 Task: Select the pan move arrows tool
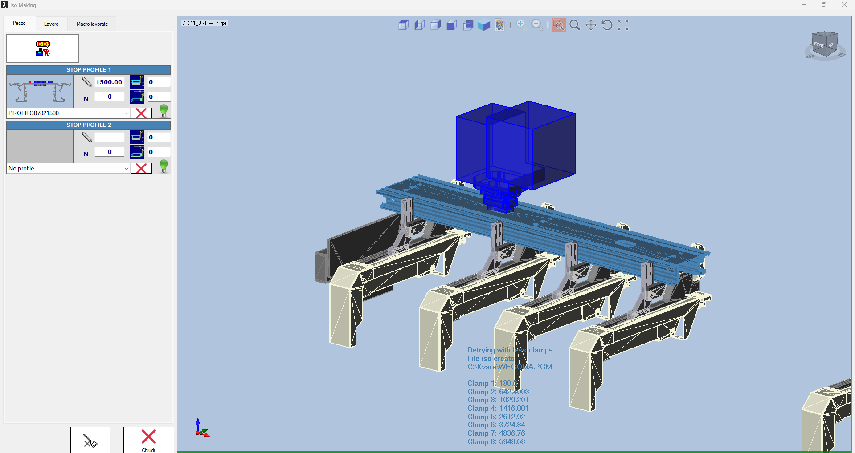[591, 25]
